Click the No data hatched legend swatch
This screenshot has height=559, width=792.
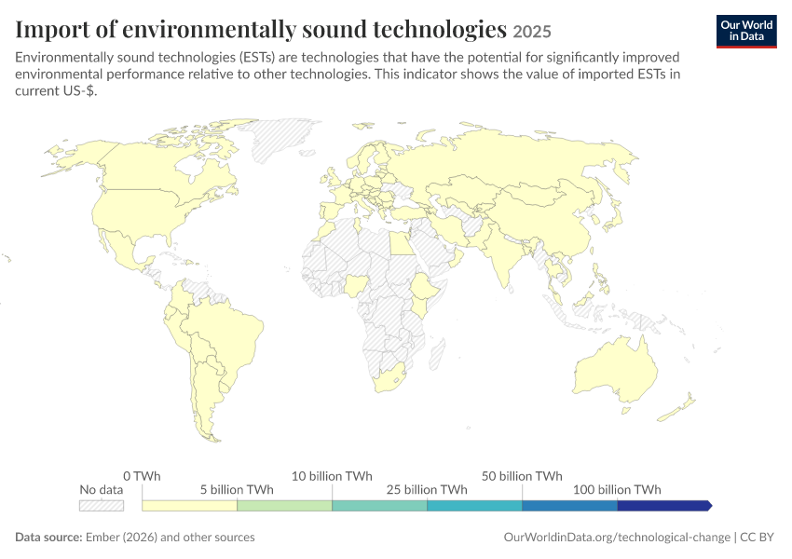pos(102,506)
